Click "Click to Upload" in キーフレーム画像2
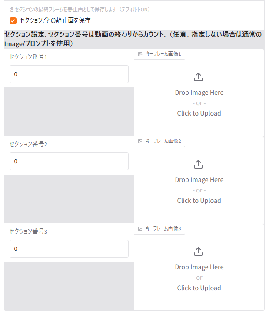269x314 pixels. 199,201
